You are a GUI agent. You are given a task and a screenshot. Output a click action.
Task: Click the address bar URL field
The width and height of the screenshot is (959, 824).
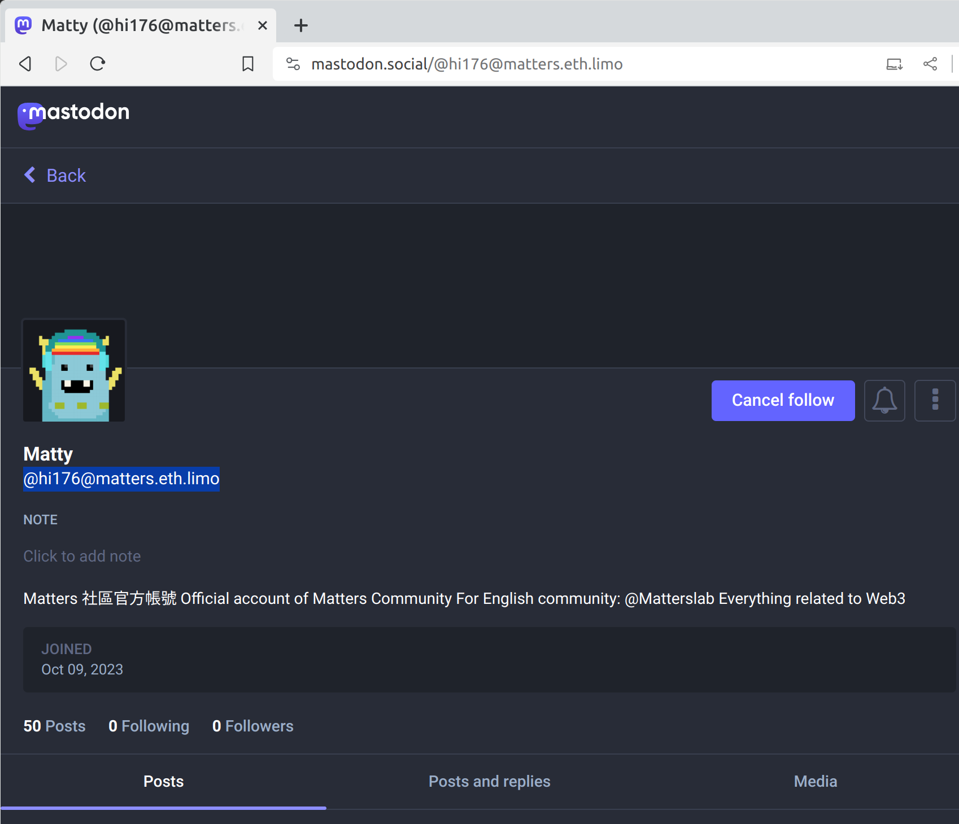pyautogui.click(x=579, y=64)
